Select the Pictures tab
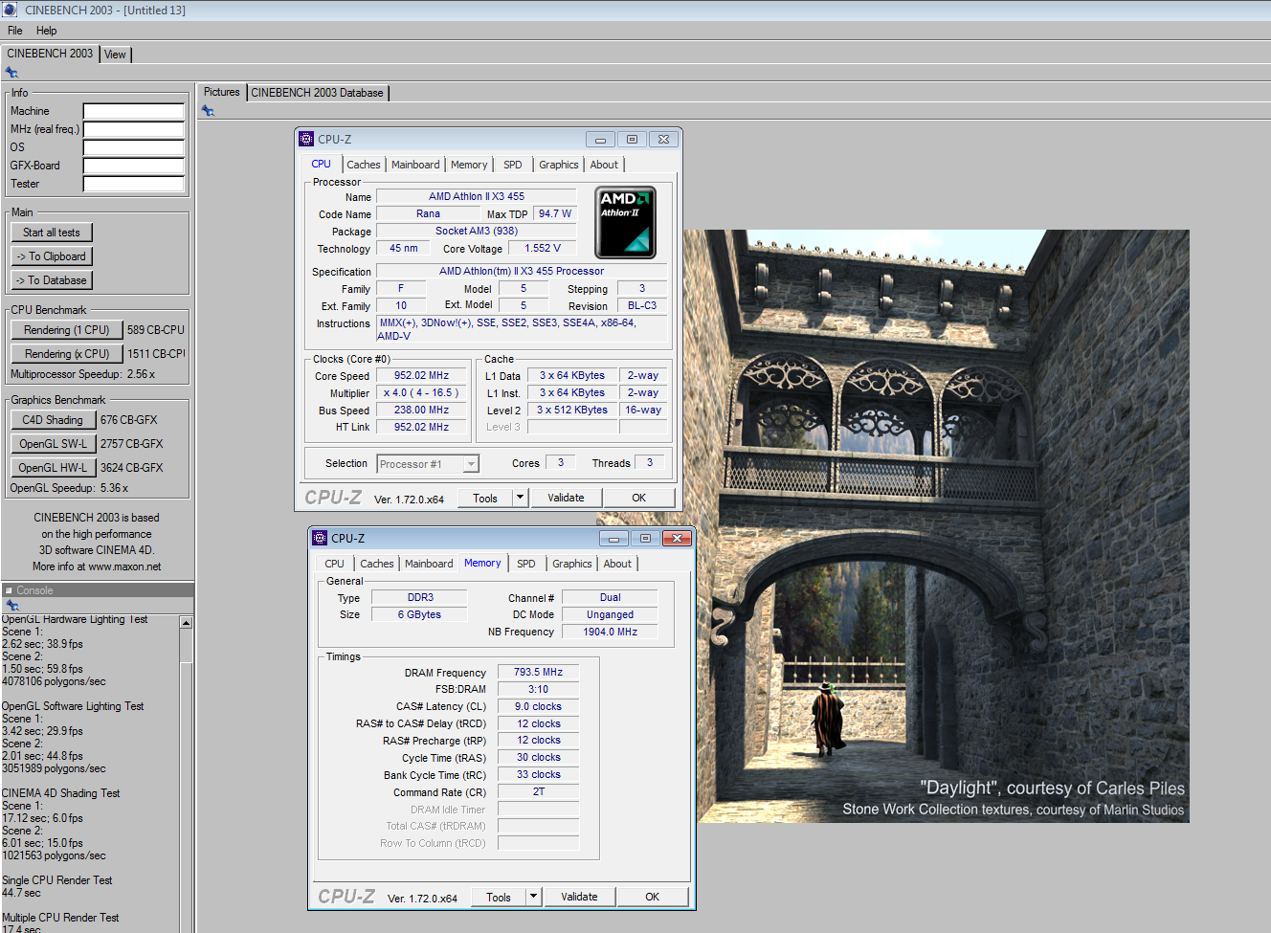Screen dimensions: 1271x933 click(222, 92)
